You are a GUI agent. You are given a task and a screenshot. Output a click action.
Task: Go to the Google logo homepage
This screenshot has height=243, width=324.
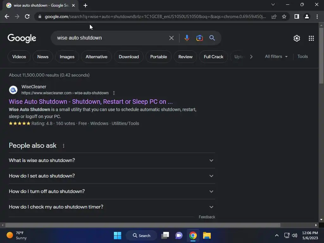pos(22,38)
